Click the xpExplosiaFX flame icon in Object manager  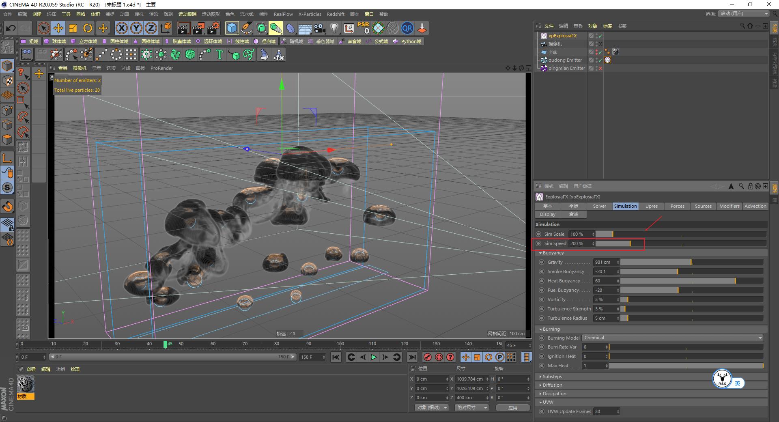(x=544, y=36)
